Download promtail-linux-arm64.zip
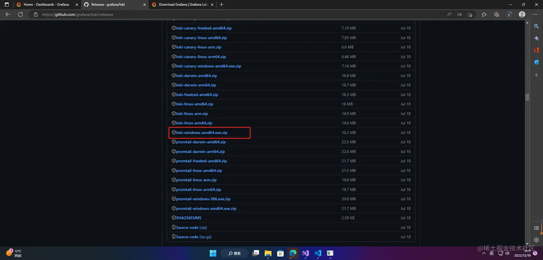Viewport: 543px width, 260px height. pos(199,190)
